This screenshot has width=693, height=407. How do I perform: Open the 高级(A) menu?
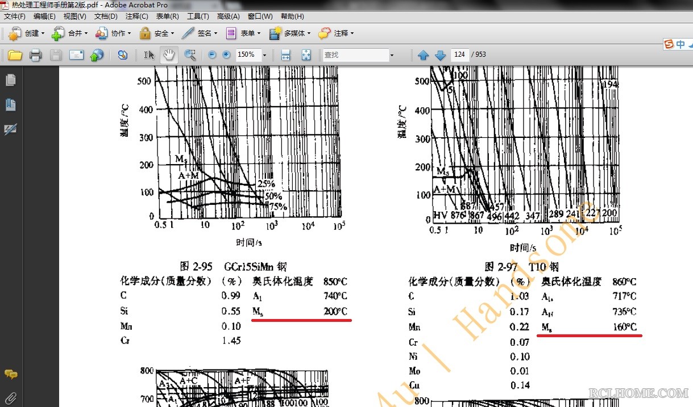(229, 16)
